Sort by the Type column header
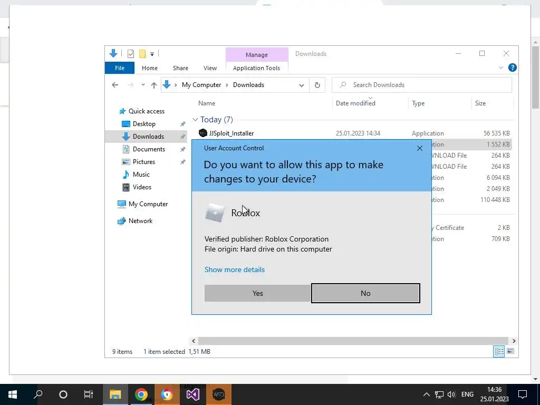The image size is (540, 405). (418, 103)
